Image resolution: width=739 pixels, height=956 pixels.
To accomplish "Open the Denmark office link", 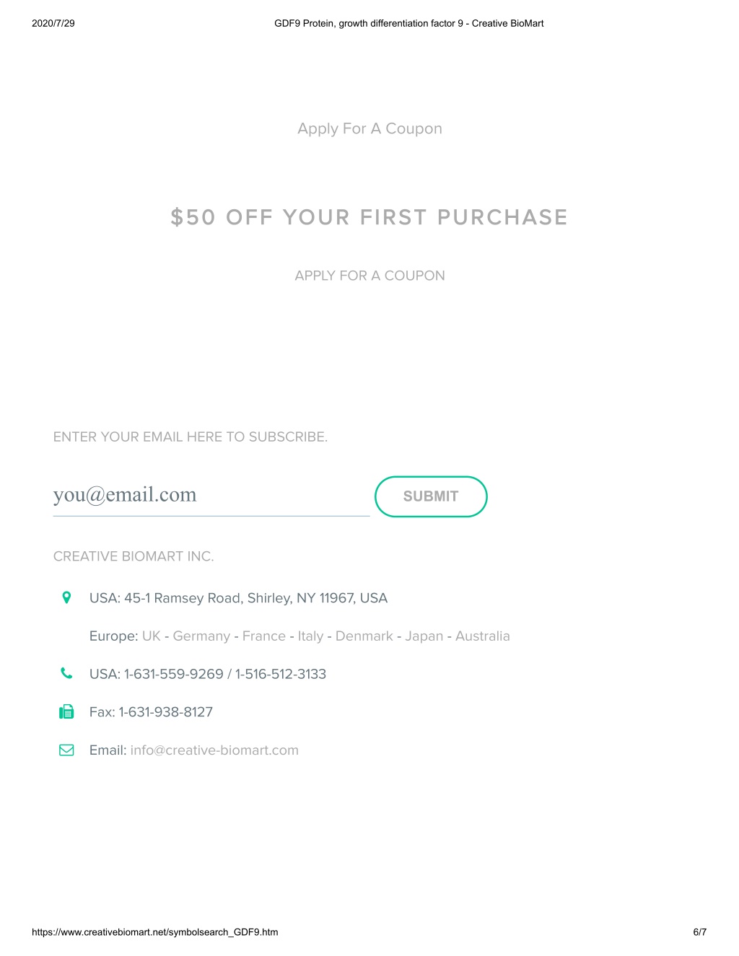I will point(364,636).
